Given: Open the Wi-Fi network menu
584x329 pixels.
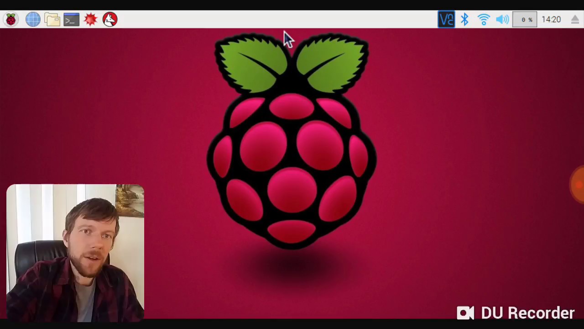Looking at the screenshot, I should click(x=484, y=19).
